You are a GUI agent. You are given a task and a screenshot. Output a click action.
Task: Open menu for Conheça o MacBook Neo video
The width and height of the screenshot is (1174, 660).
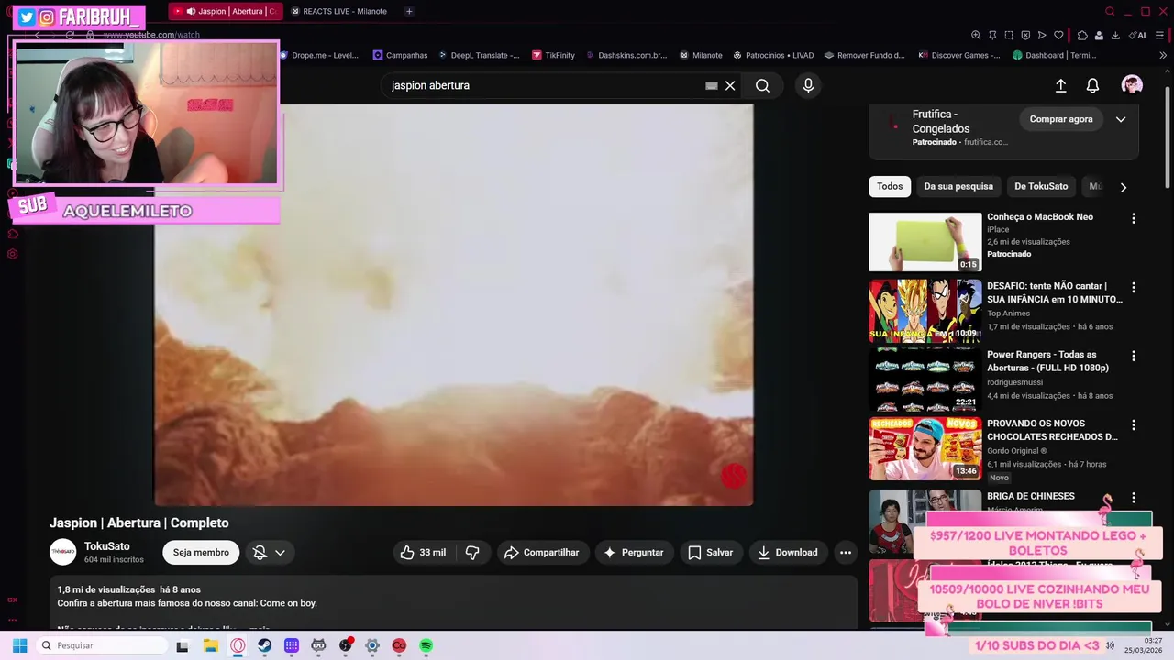(x=1134, y=218)
